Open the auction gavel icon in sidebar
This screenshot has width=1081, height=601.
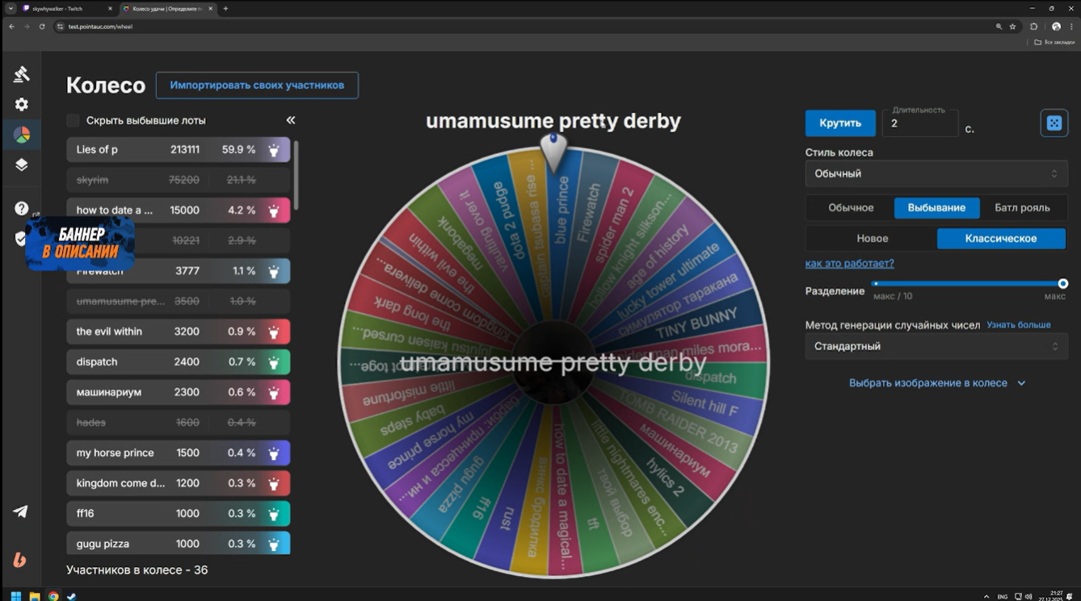[x=22, y=74]
